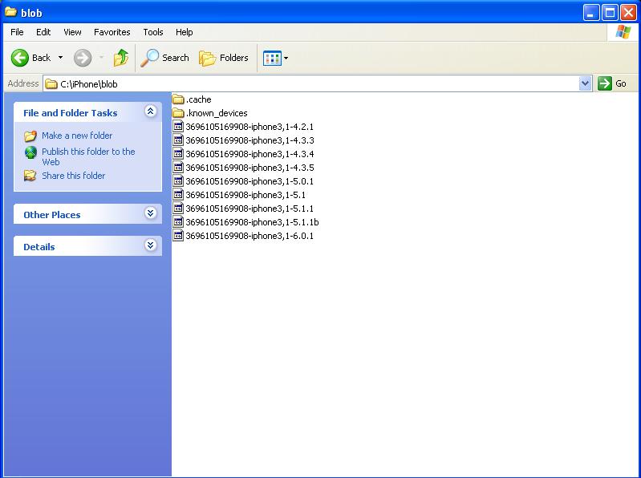
Task: Open the address bar dropdown list
Action: click(585, 83)
